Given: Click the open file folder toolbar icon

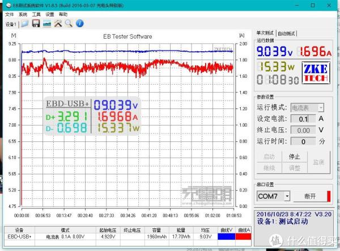Looking at the screenshot, I should coord(25,23).
